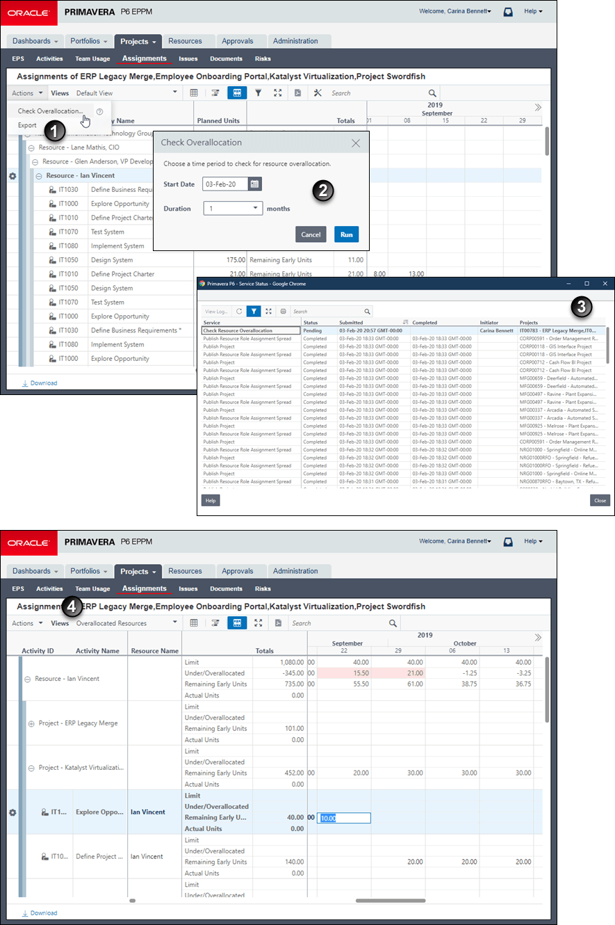
Task: Click the Define Business Requirements * activity name
Action: tap(136, 330)
